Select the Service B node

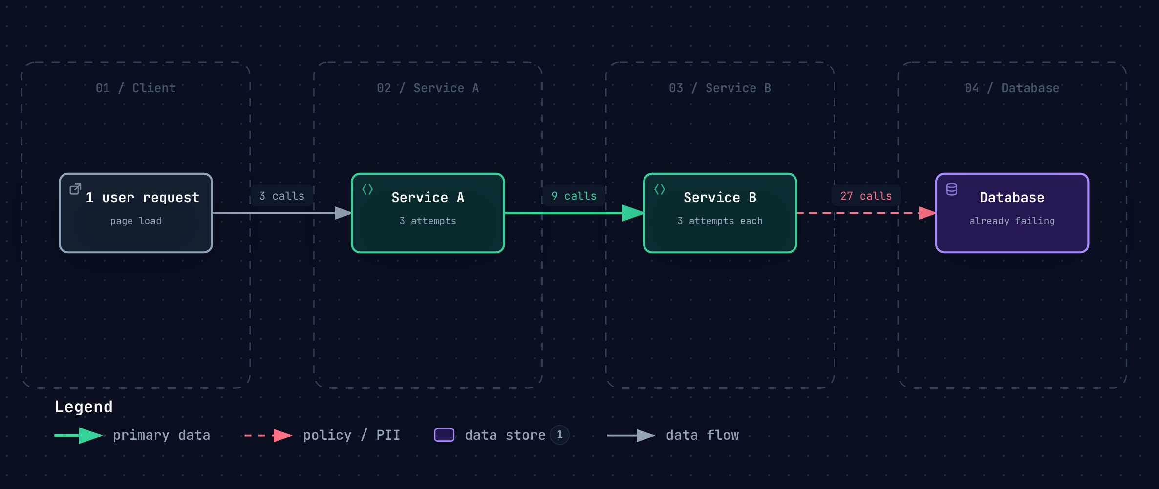pyautogui.click(x=720, y=213)
